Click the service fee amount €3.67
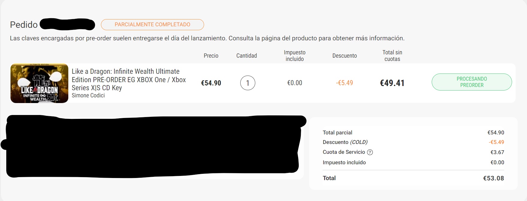The image size is (527, 201). pos(497,152)
